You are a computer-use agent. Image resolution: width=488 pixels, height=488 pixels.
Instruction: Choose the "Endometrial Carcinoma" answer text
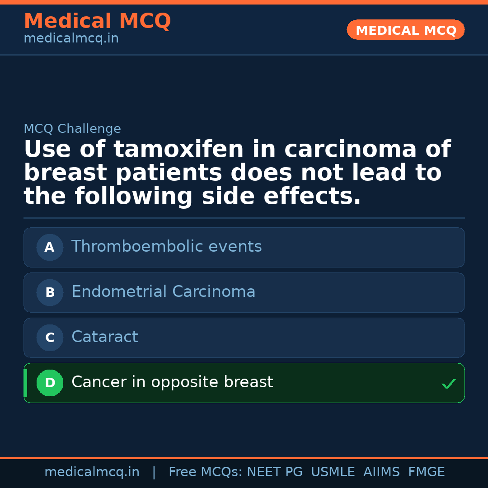pos(163,292)
